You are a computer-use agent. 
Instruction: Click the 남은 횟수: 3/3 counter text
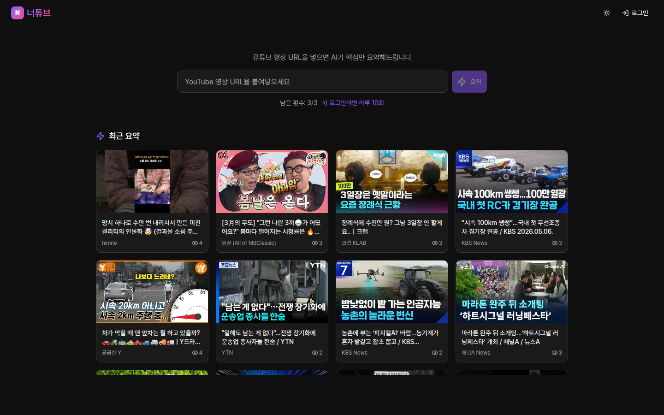point(298,103)
